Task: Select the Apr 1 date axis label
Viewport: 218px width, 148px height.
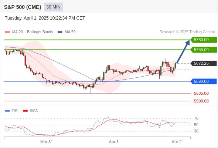Action: click(114, 142)
